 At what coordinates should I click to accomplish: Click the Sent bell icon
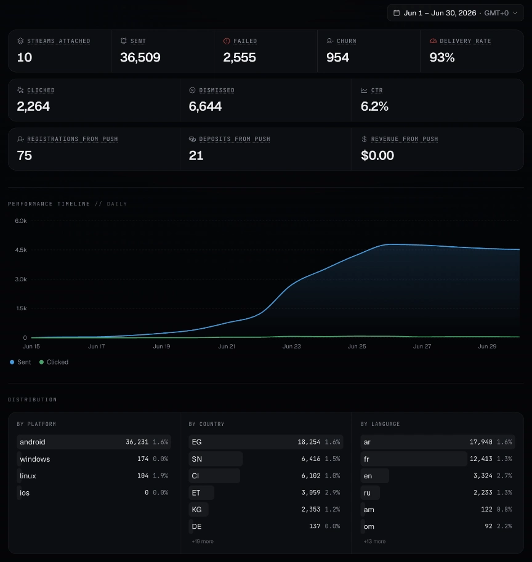[x=123, y=41]
